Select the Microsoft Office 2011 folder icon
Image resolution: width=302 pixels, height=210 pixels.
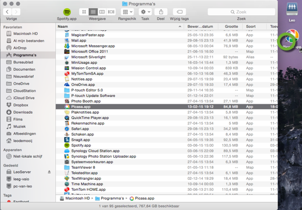(x=67, y=52)
